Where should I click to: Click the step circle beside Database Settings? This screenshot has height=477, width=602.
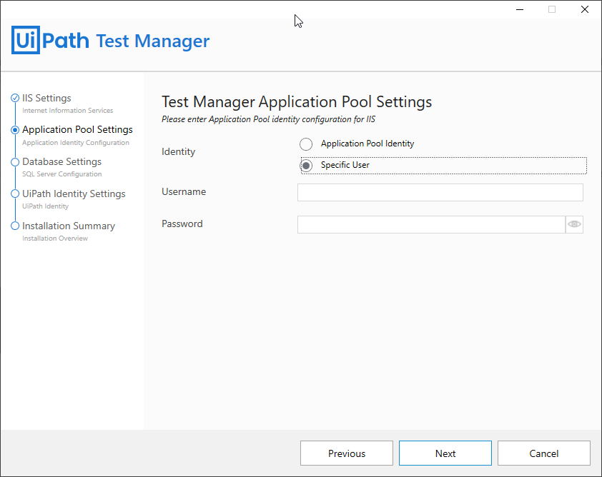15,162
